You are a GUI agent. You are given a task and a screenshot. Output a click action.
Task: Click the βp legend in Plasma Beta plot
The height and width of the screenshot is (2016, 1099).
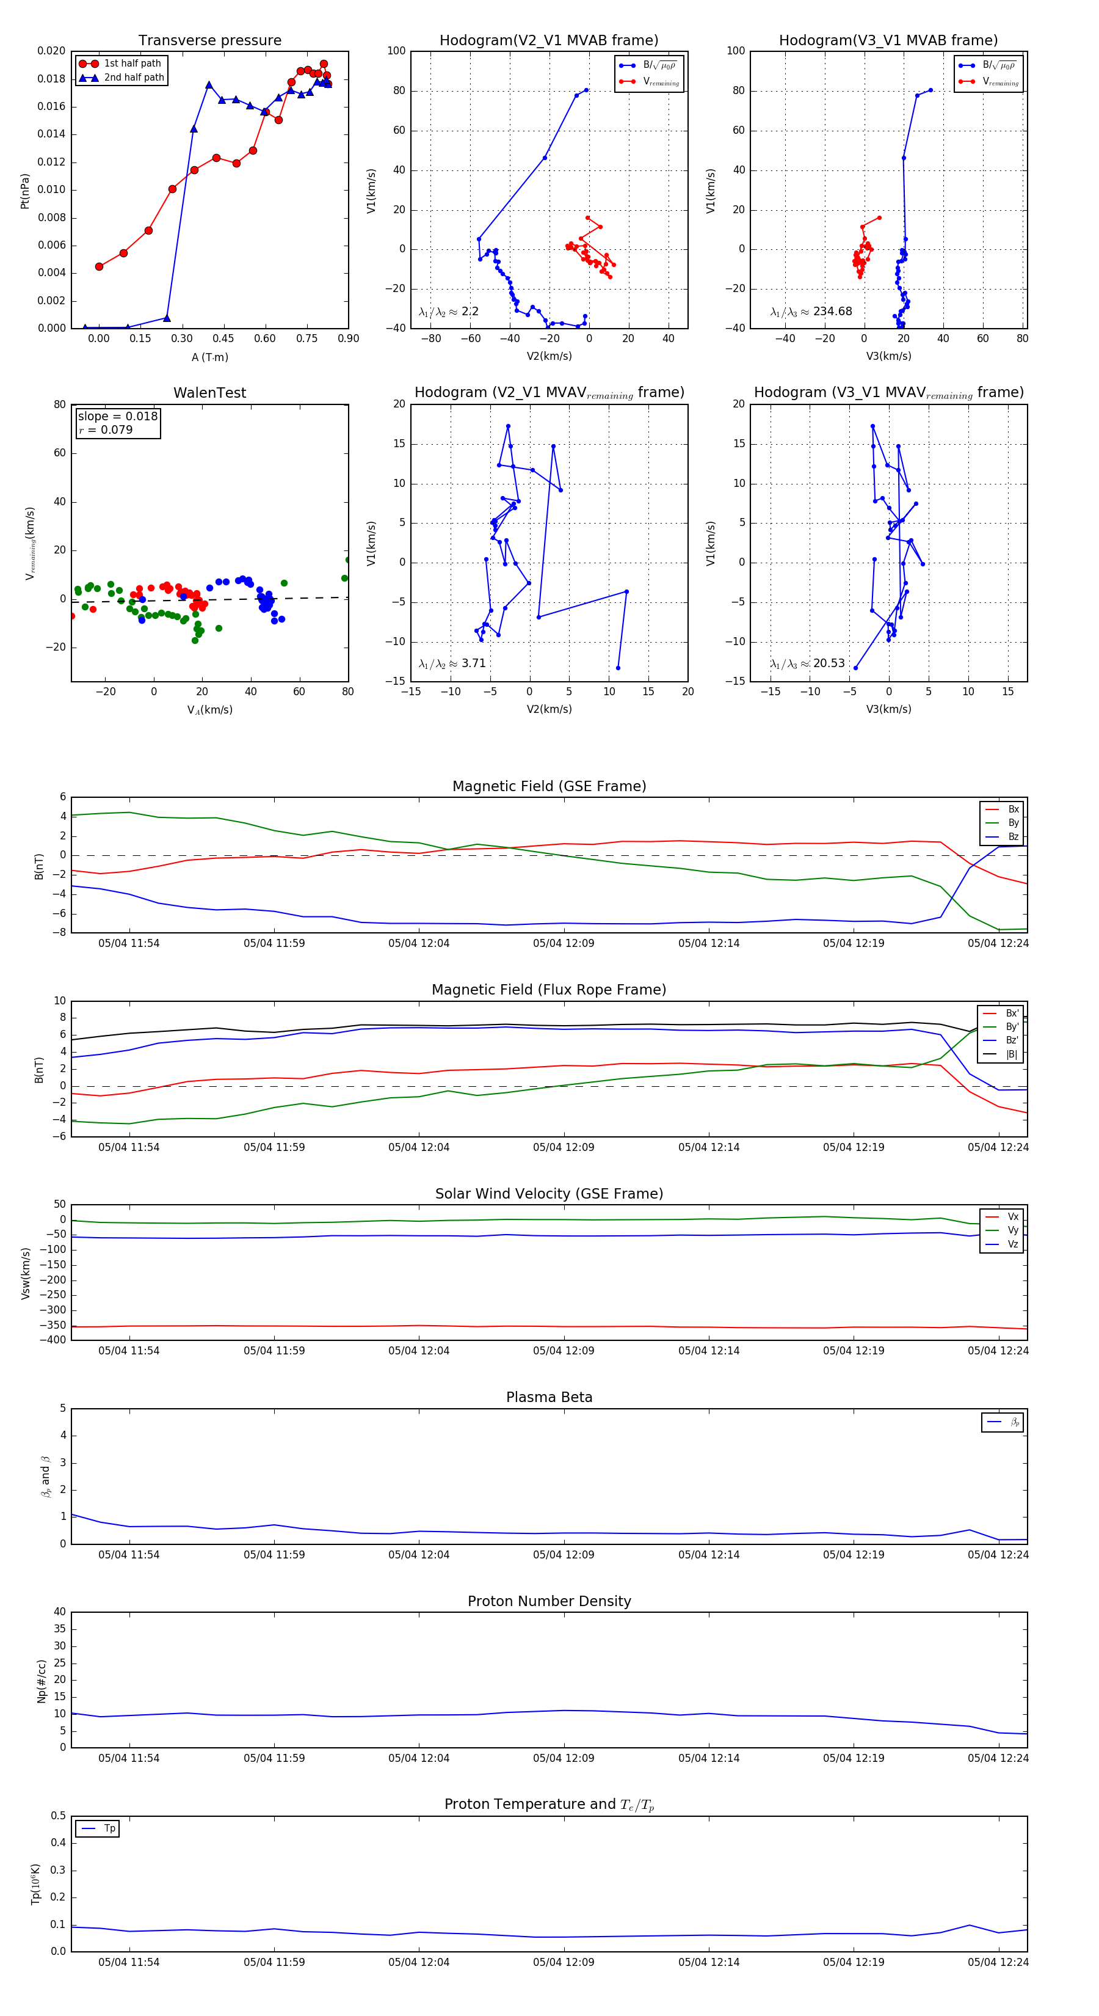click(1003, 1422)
